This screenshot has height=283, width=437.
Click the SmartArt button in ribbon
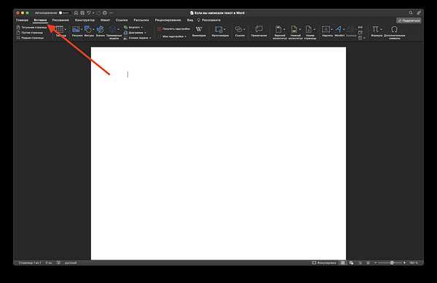(x=133, y=27)
